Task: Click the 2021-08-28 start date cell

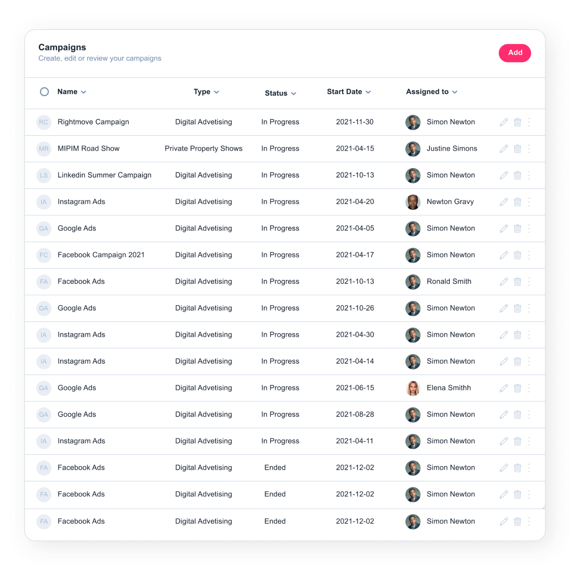Action: pyautogui.click(x=355, y=414)
